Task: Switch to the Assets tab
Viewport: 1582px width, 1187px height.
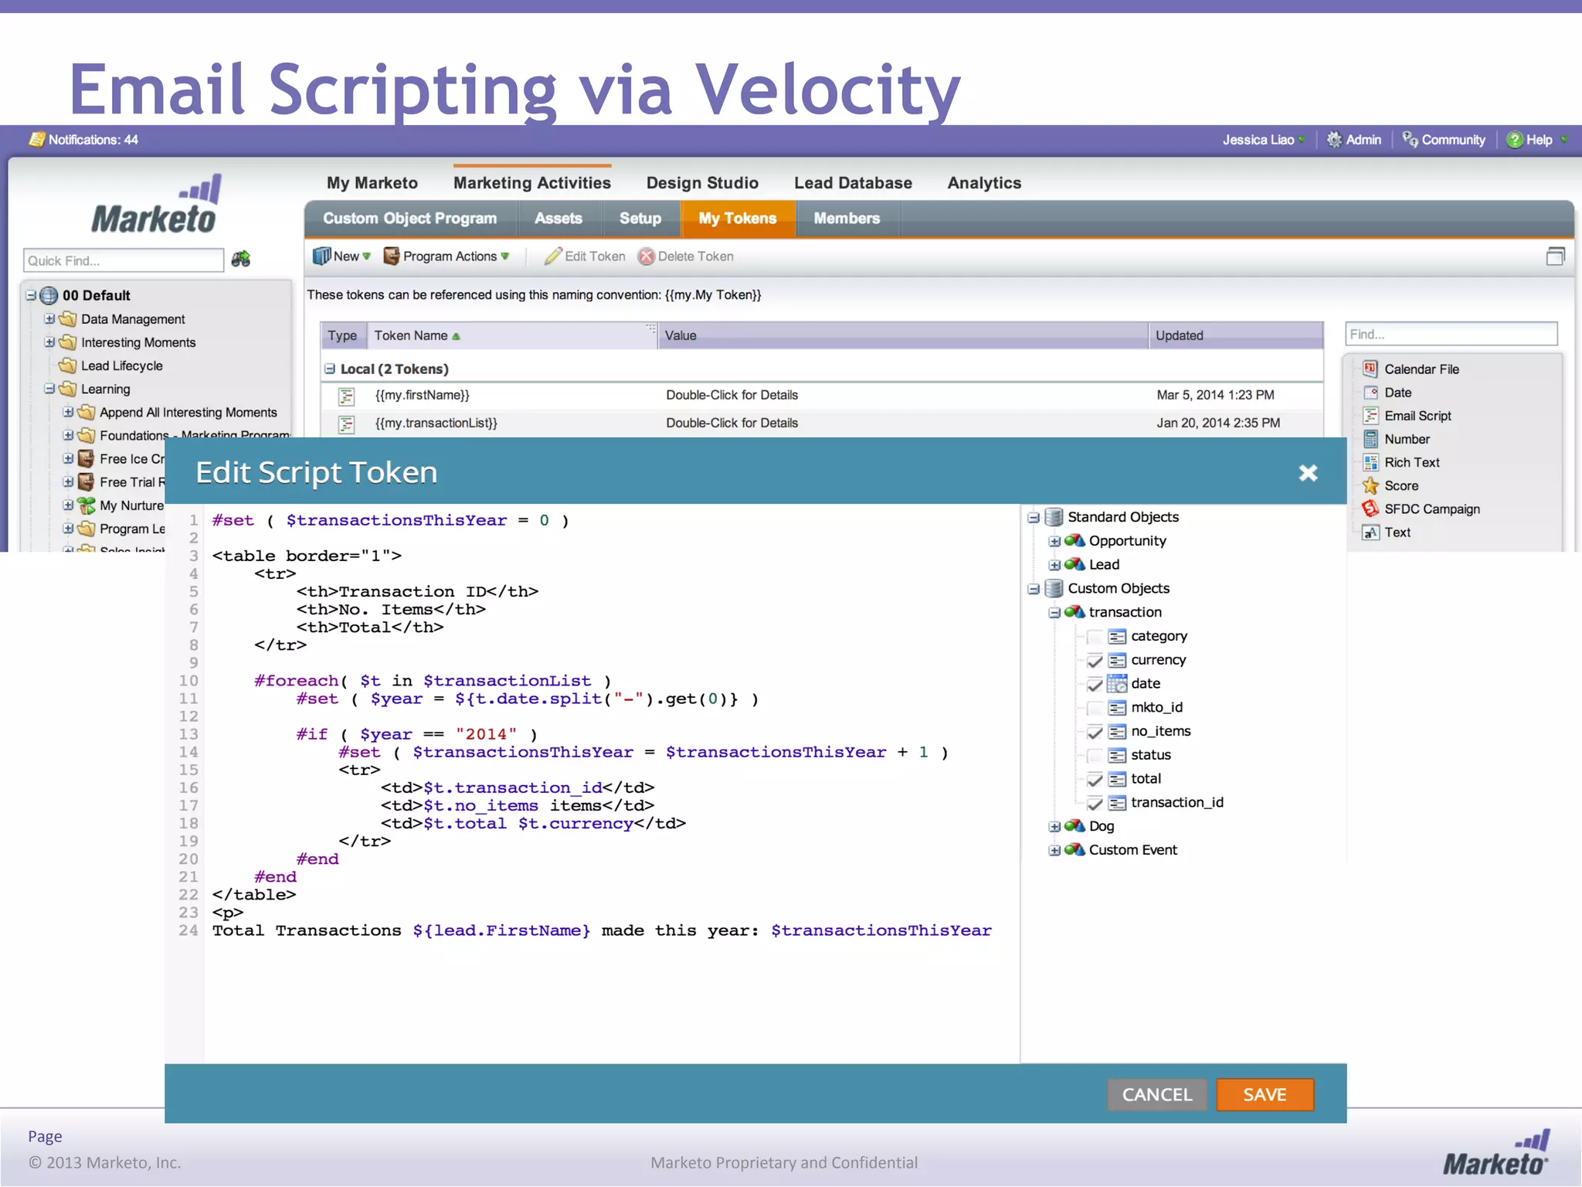Action: [x=558, y=219]
